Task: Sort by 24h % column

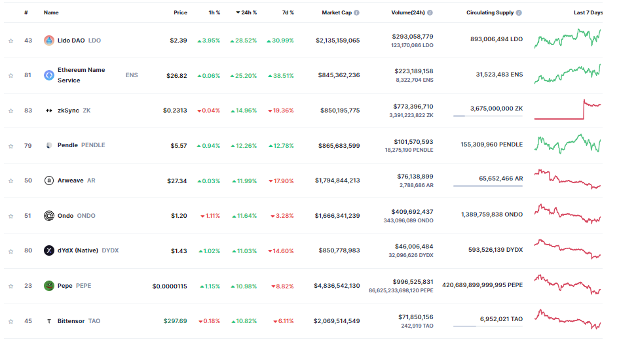Action: coord(246,12)
